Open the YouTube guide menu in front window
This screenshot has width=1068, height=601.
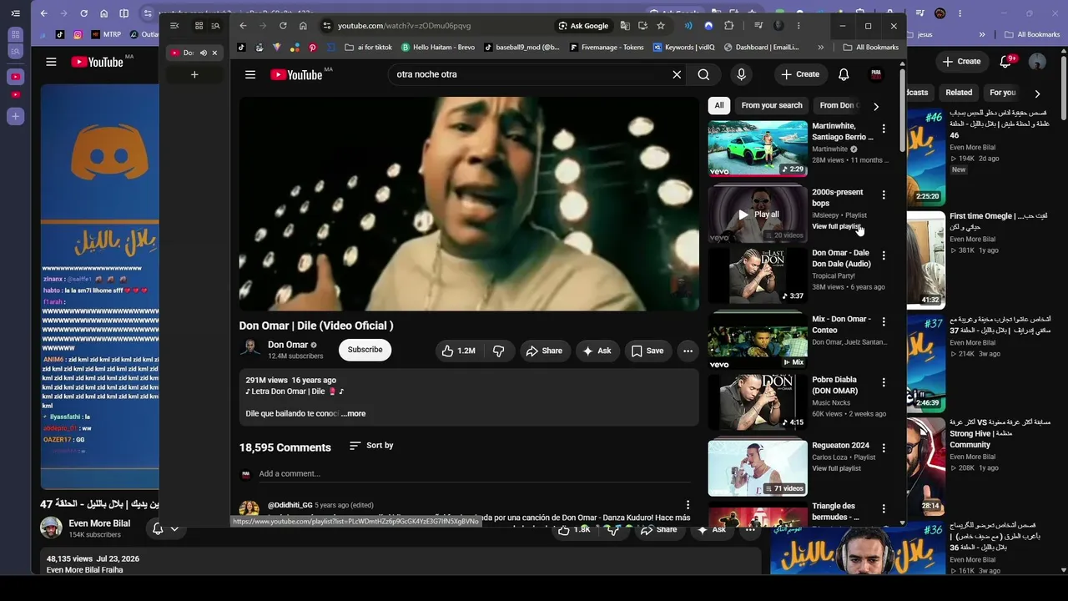[x=250, y=74]
